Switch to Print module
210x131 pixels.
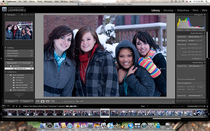[x=195, y=10]
